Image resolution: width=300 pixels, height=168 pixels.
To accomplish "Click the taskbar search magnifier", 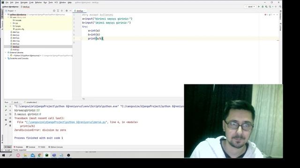I will point(11,155).
